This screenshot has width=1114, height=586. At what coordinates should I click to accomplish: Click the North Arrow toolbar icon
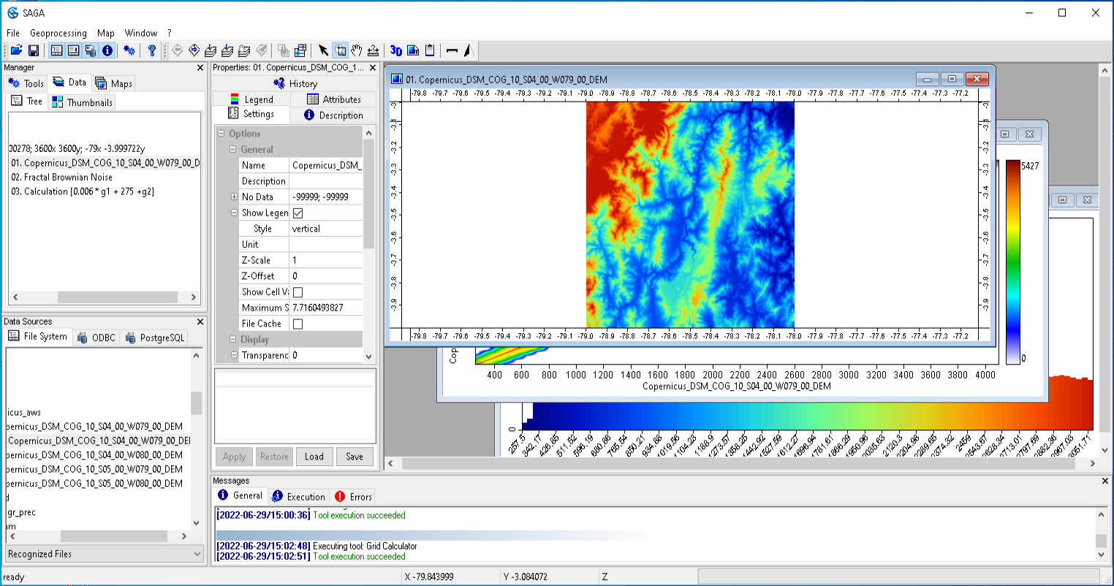click(x=469, y=50)
